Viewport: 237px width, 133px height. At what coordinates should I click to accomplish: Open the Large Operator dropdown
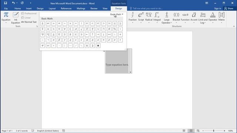tap(167, 18)
